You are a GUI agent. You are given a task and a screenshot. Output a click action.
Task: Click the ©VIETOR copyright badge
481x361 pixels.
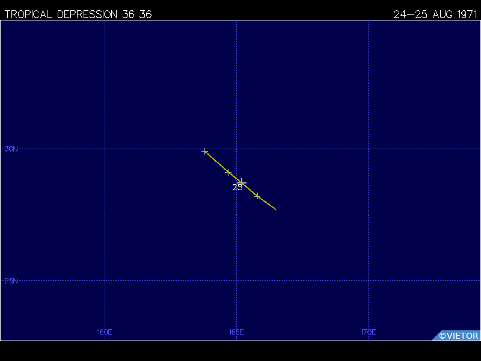pyautogui.click(x=456, y=336)
